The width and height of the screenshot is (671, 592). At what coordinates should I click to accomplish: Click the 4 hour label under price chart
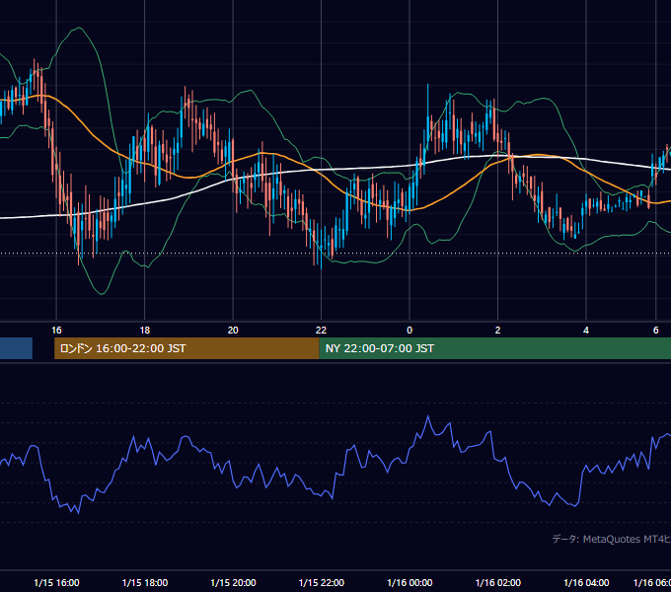coord(586,331)
